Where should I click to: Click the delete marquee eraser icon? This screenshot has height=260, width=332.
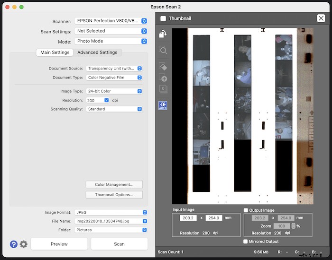(163, 66)
